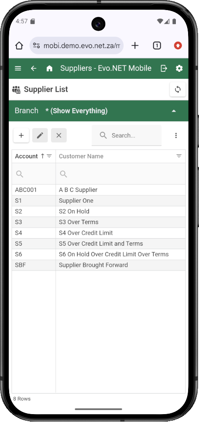
Task: Select the S1 account cell
Action: (x=34, y=200)
